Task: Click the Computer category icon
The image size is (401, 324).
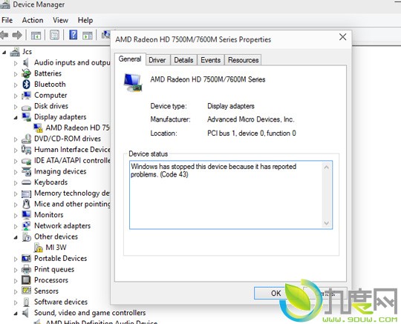Action: coord(26,95)
